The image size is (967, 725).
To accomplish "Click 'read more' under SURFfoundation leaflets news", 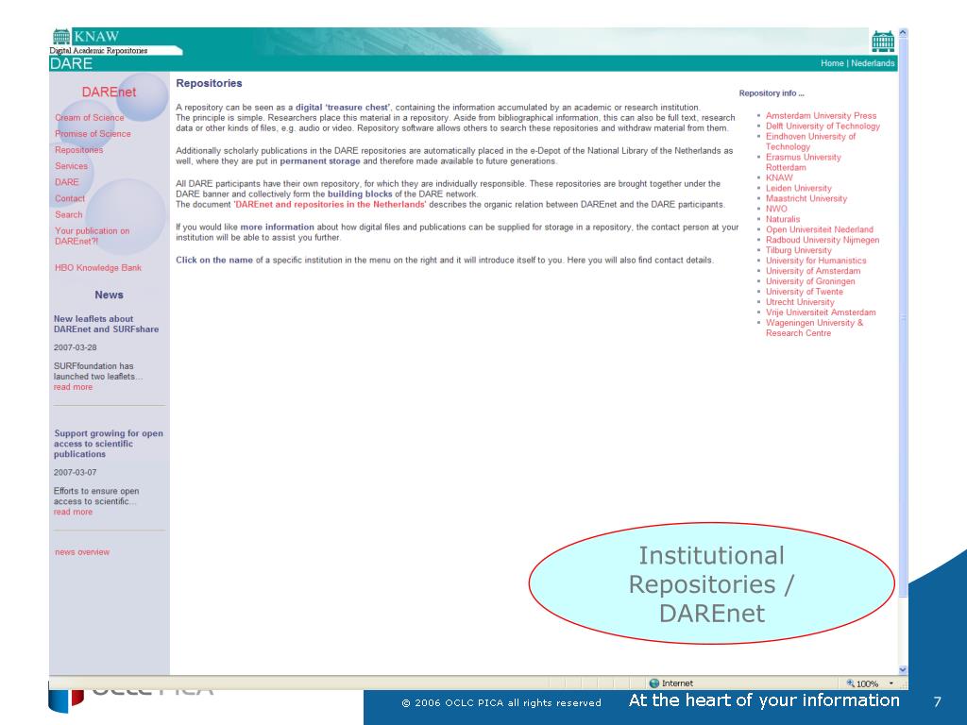I will (73, 386).
